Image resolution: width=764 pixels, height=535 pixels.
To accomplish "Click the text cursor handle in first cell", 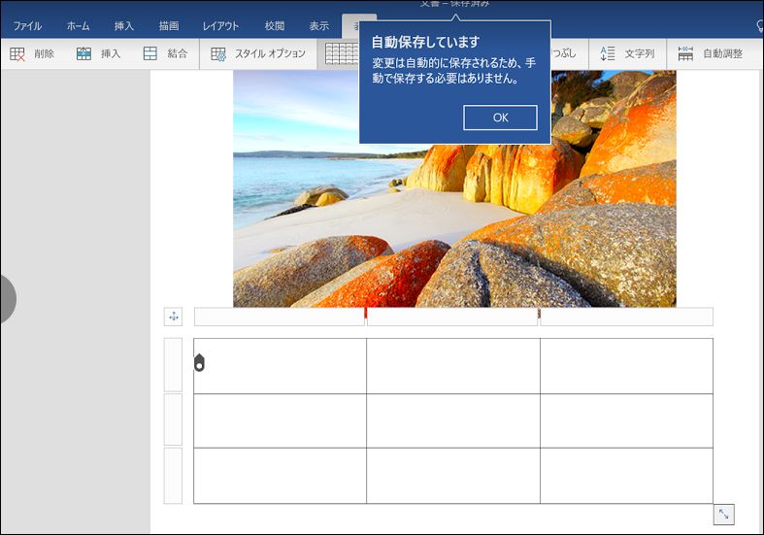I will coord(199,362).
